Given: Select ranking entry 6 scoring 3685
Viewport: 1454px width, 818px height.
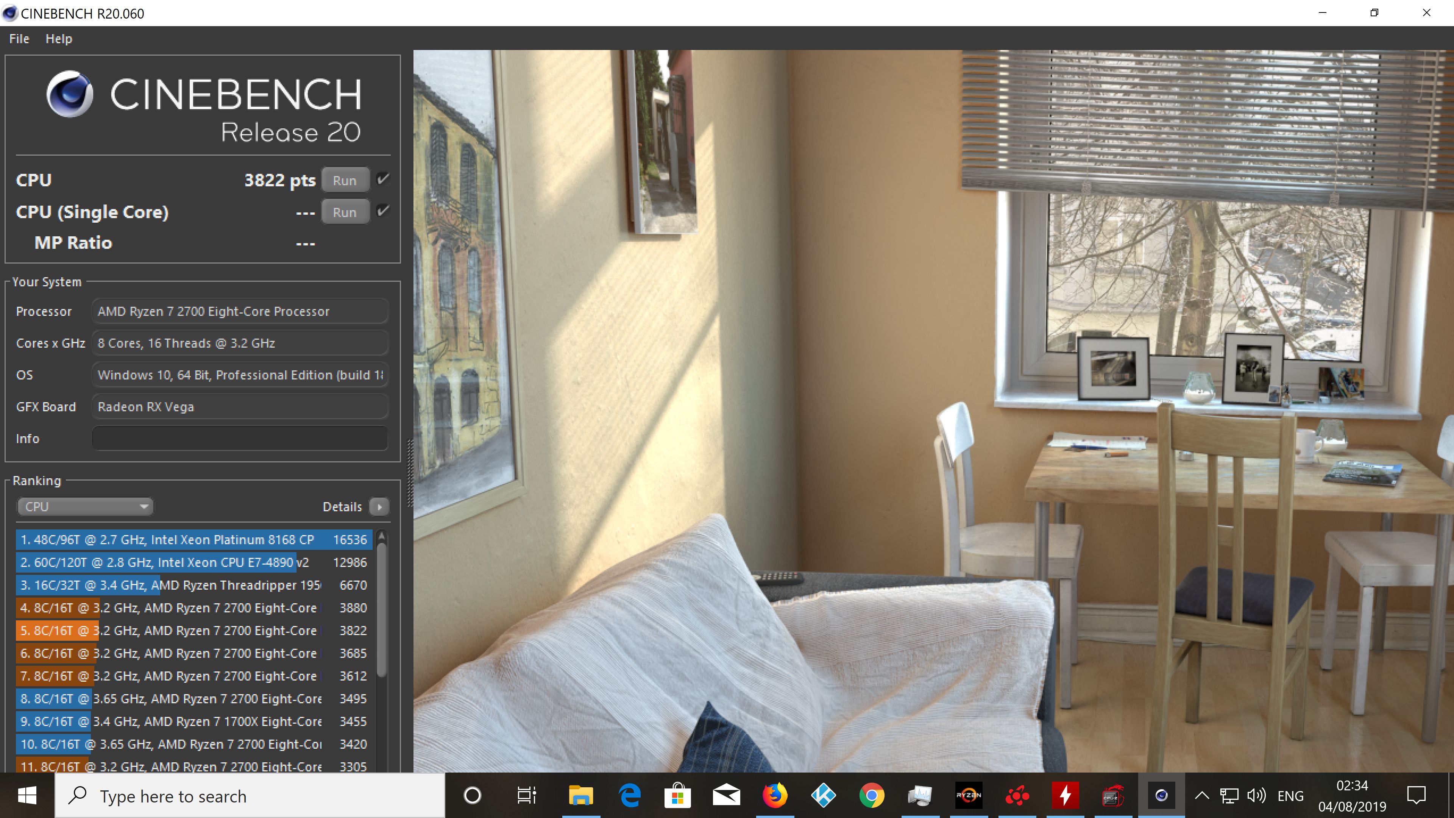Looking at the screenshot, I should (x=194, y=653).
